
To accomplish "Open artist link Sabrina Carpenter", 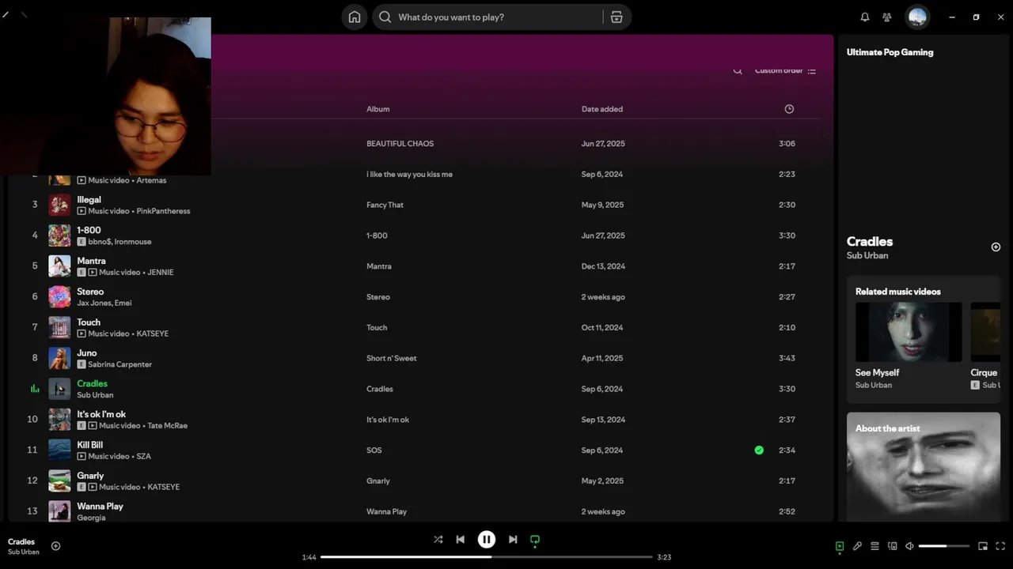I will (120, 364).
